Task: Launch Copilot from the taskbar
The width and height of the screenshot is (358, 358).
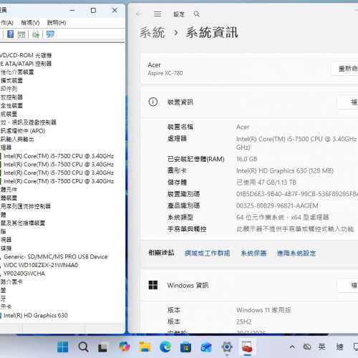Action: click(125, 347)
